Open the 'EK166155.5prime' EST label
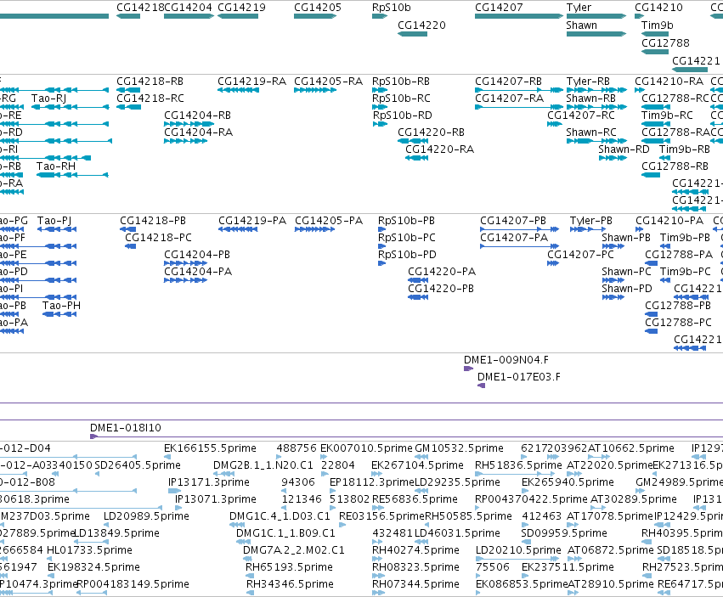 click(x=210, y=448)
